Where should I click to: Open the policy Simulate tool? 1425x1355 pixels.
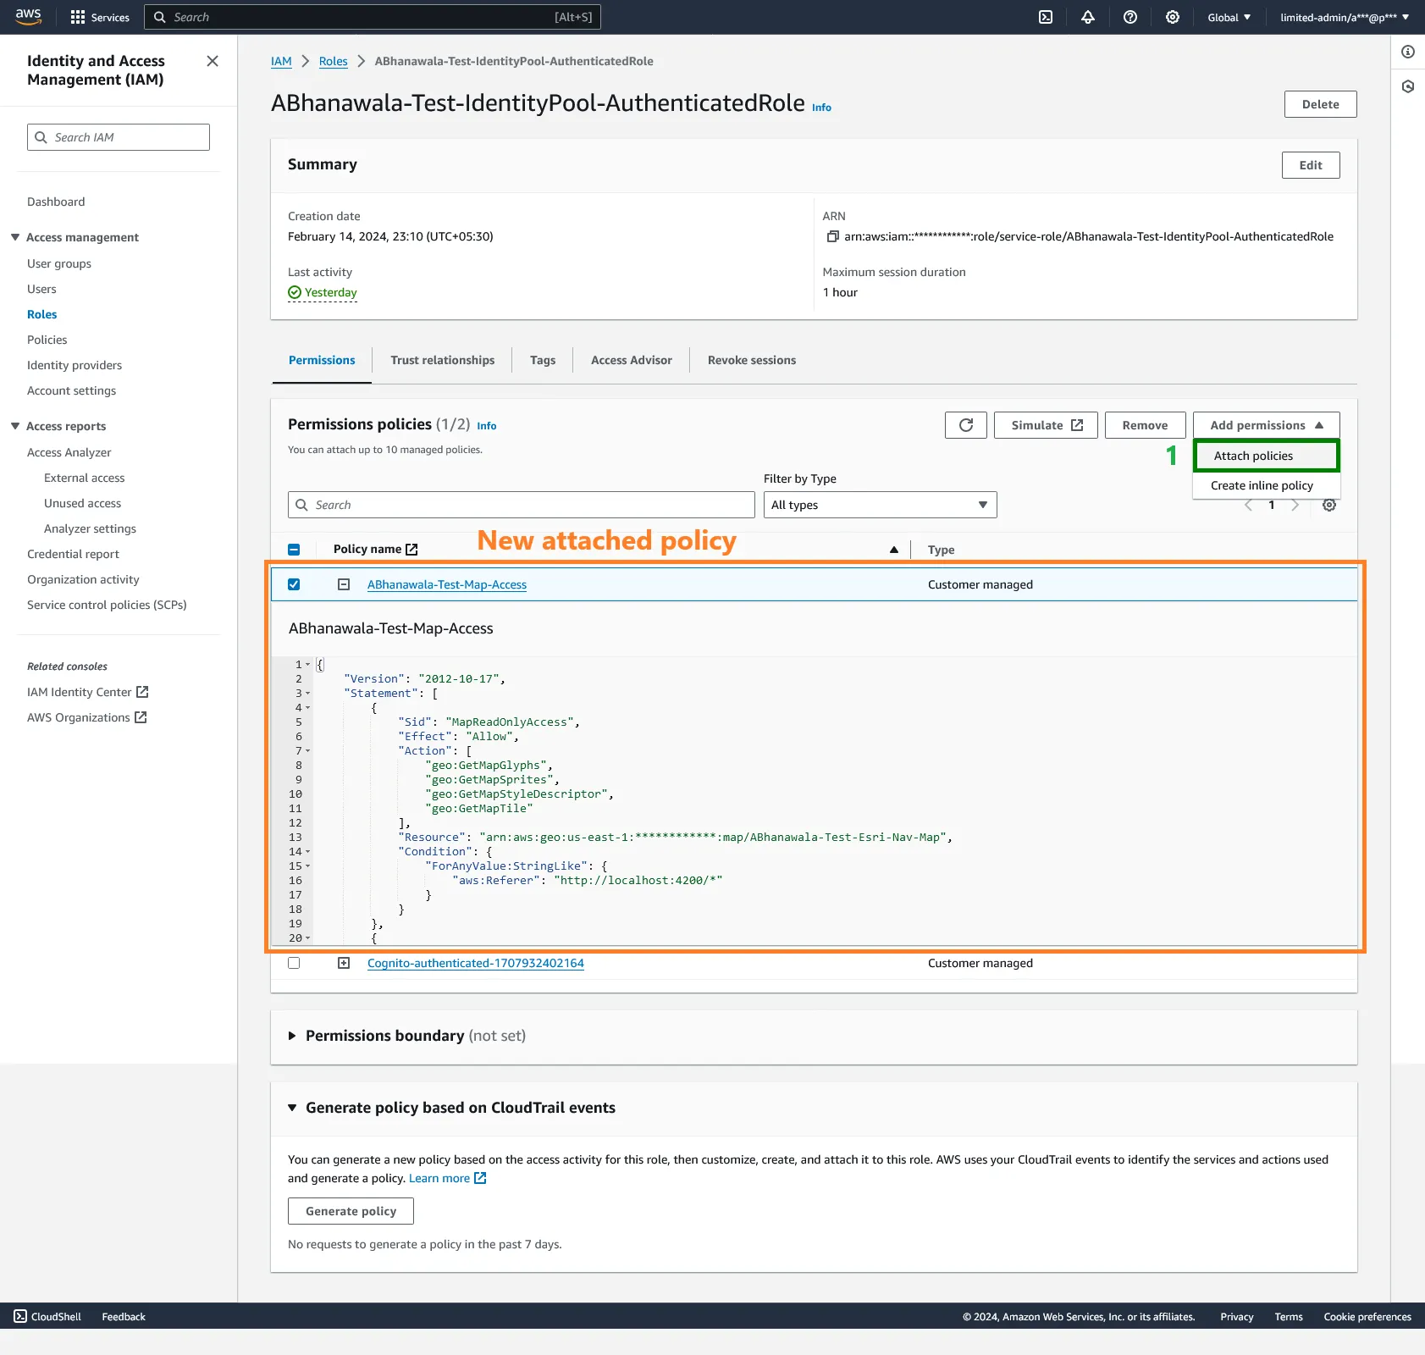pyautogui.click(x=1046, y=425)
